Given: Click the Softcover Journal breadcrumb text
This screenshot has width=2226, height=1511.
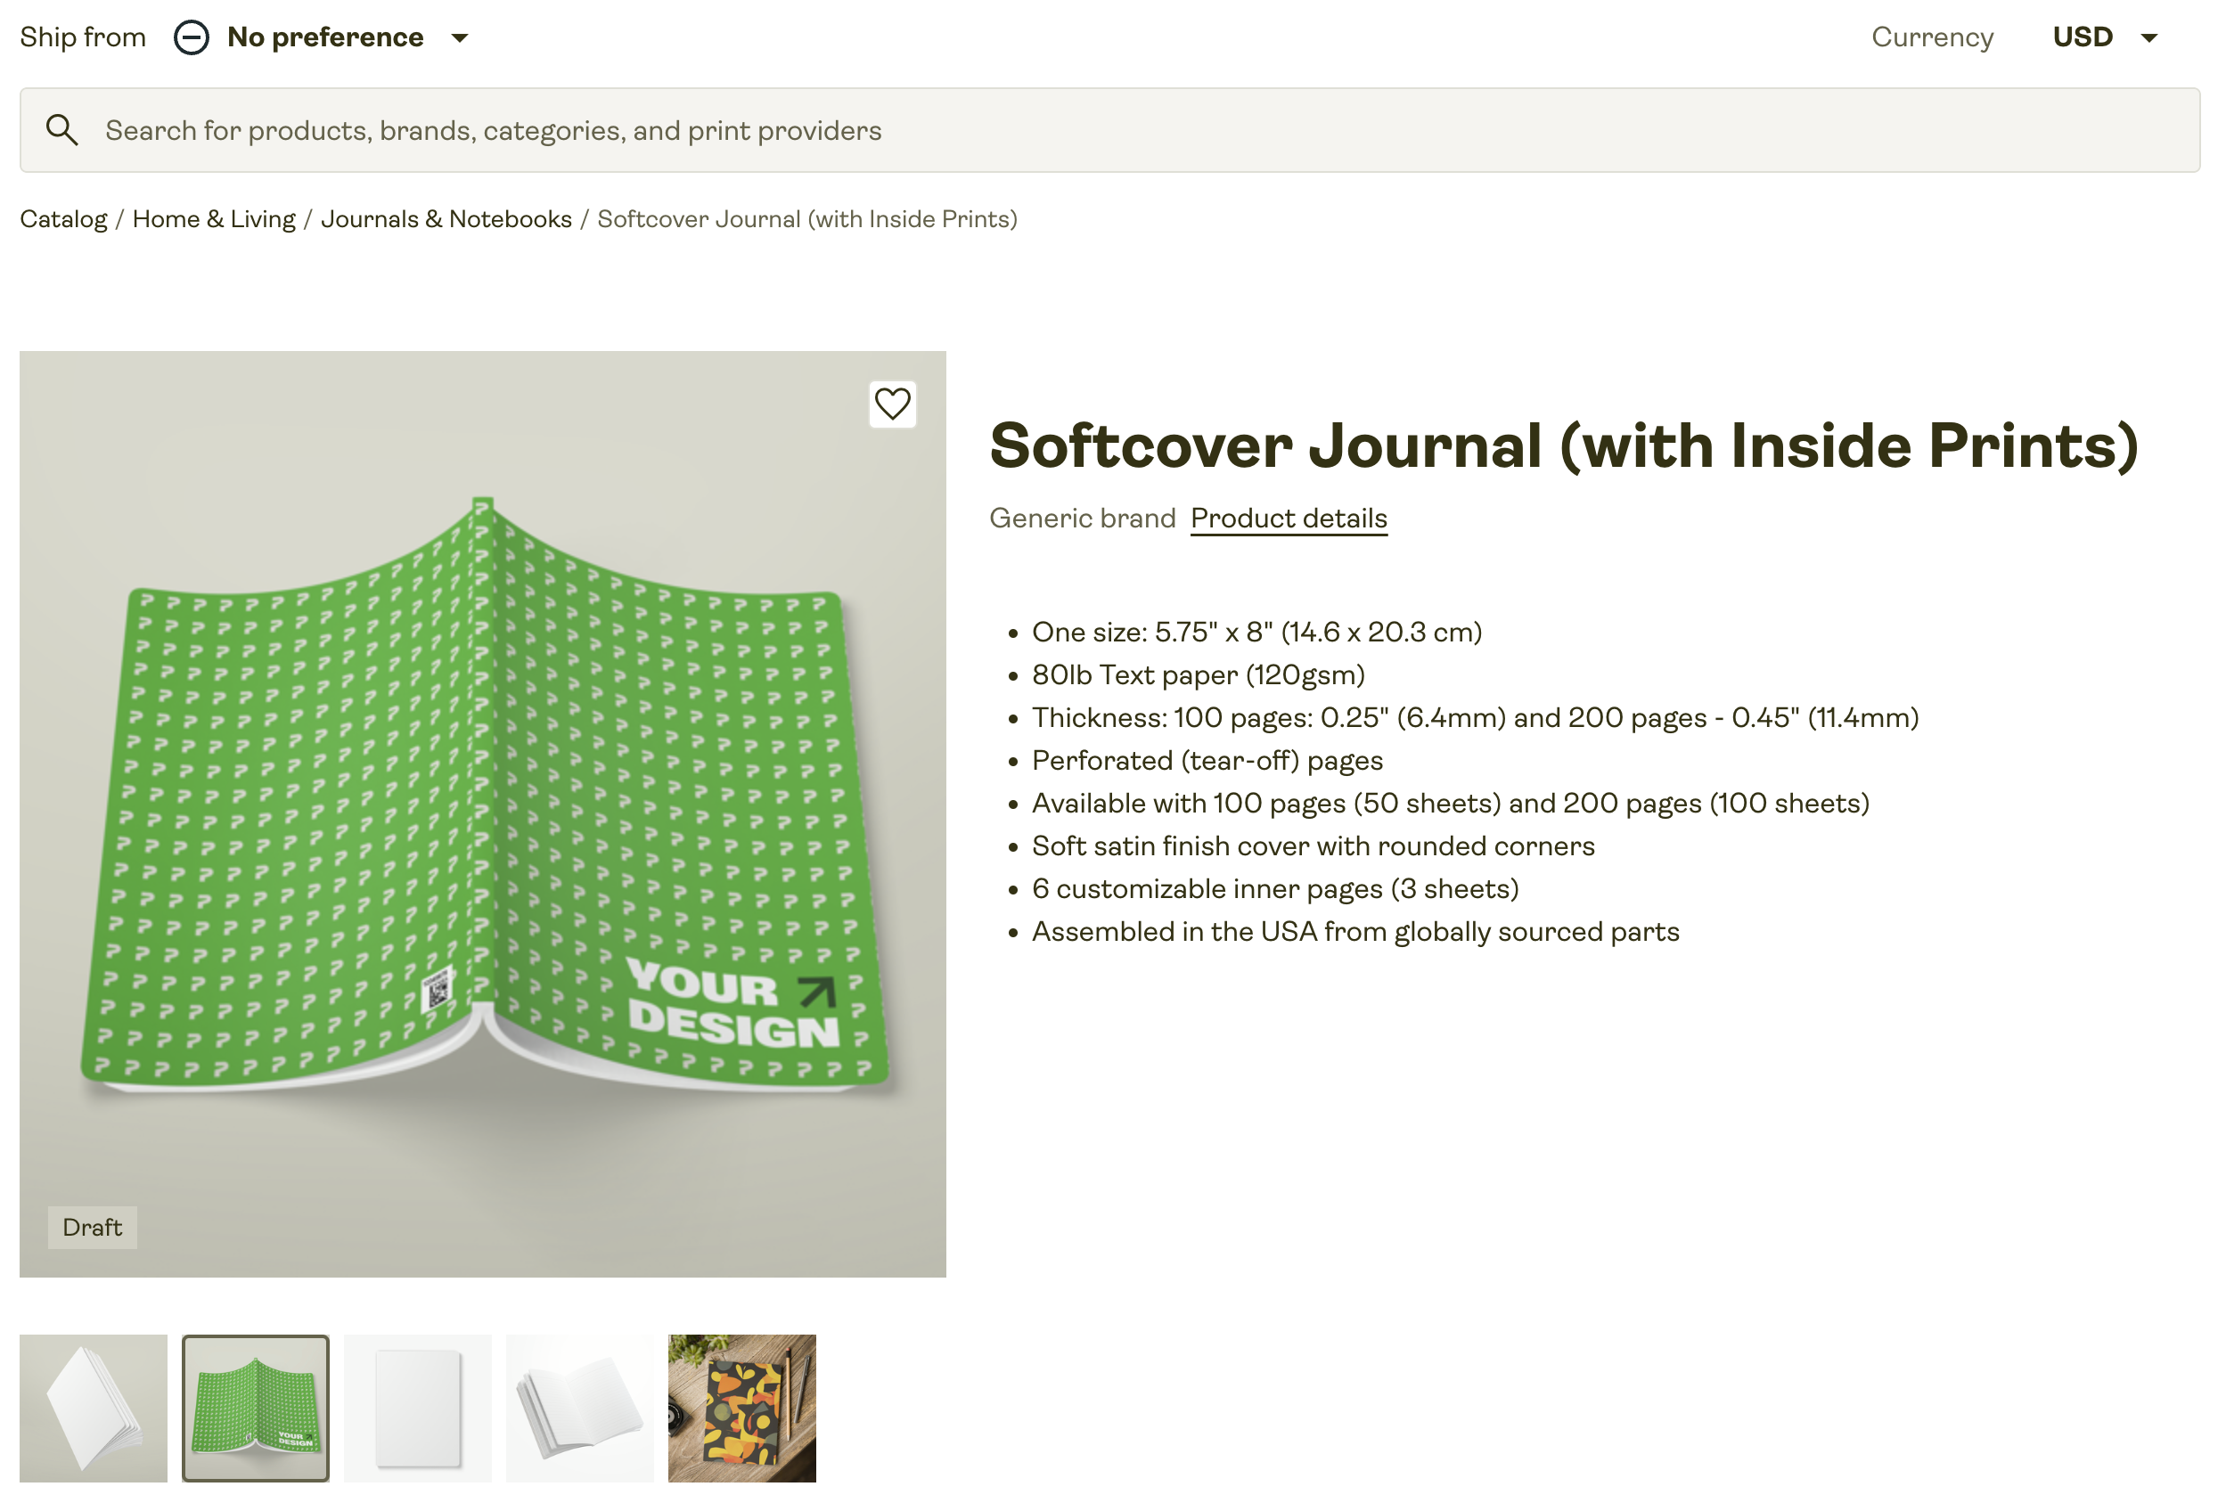Looking at the screenshot, I should (x=806, y=219).
